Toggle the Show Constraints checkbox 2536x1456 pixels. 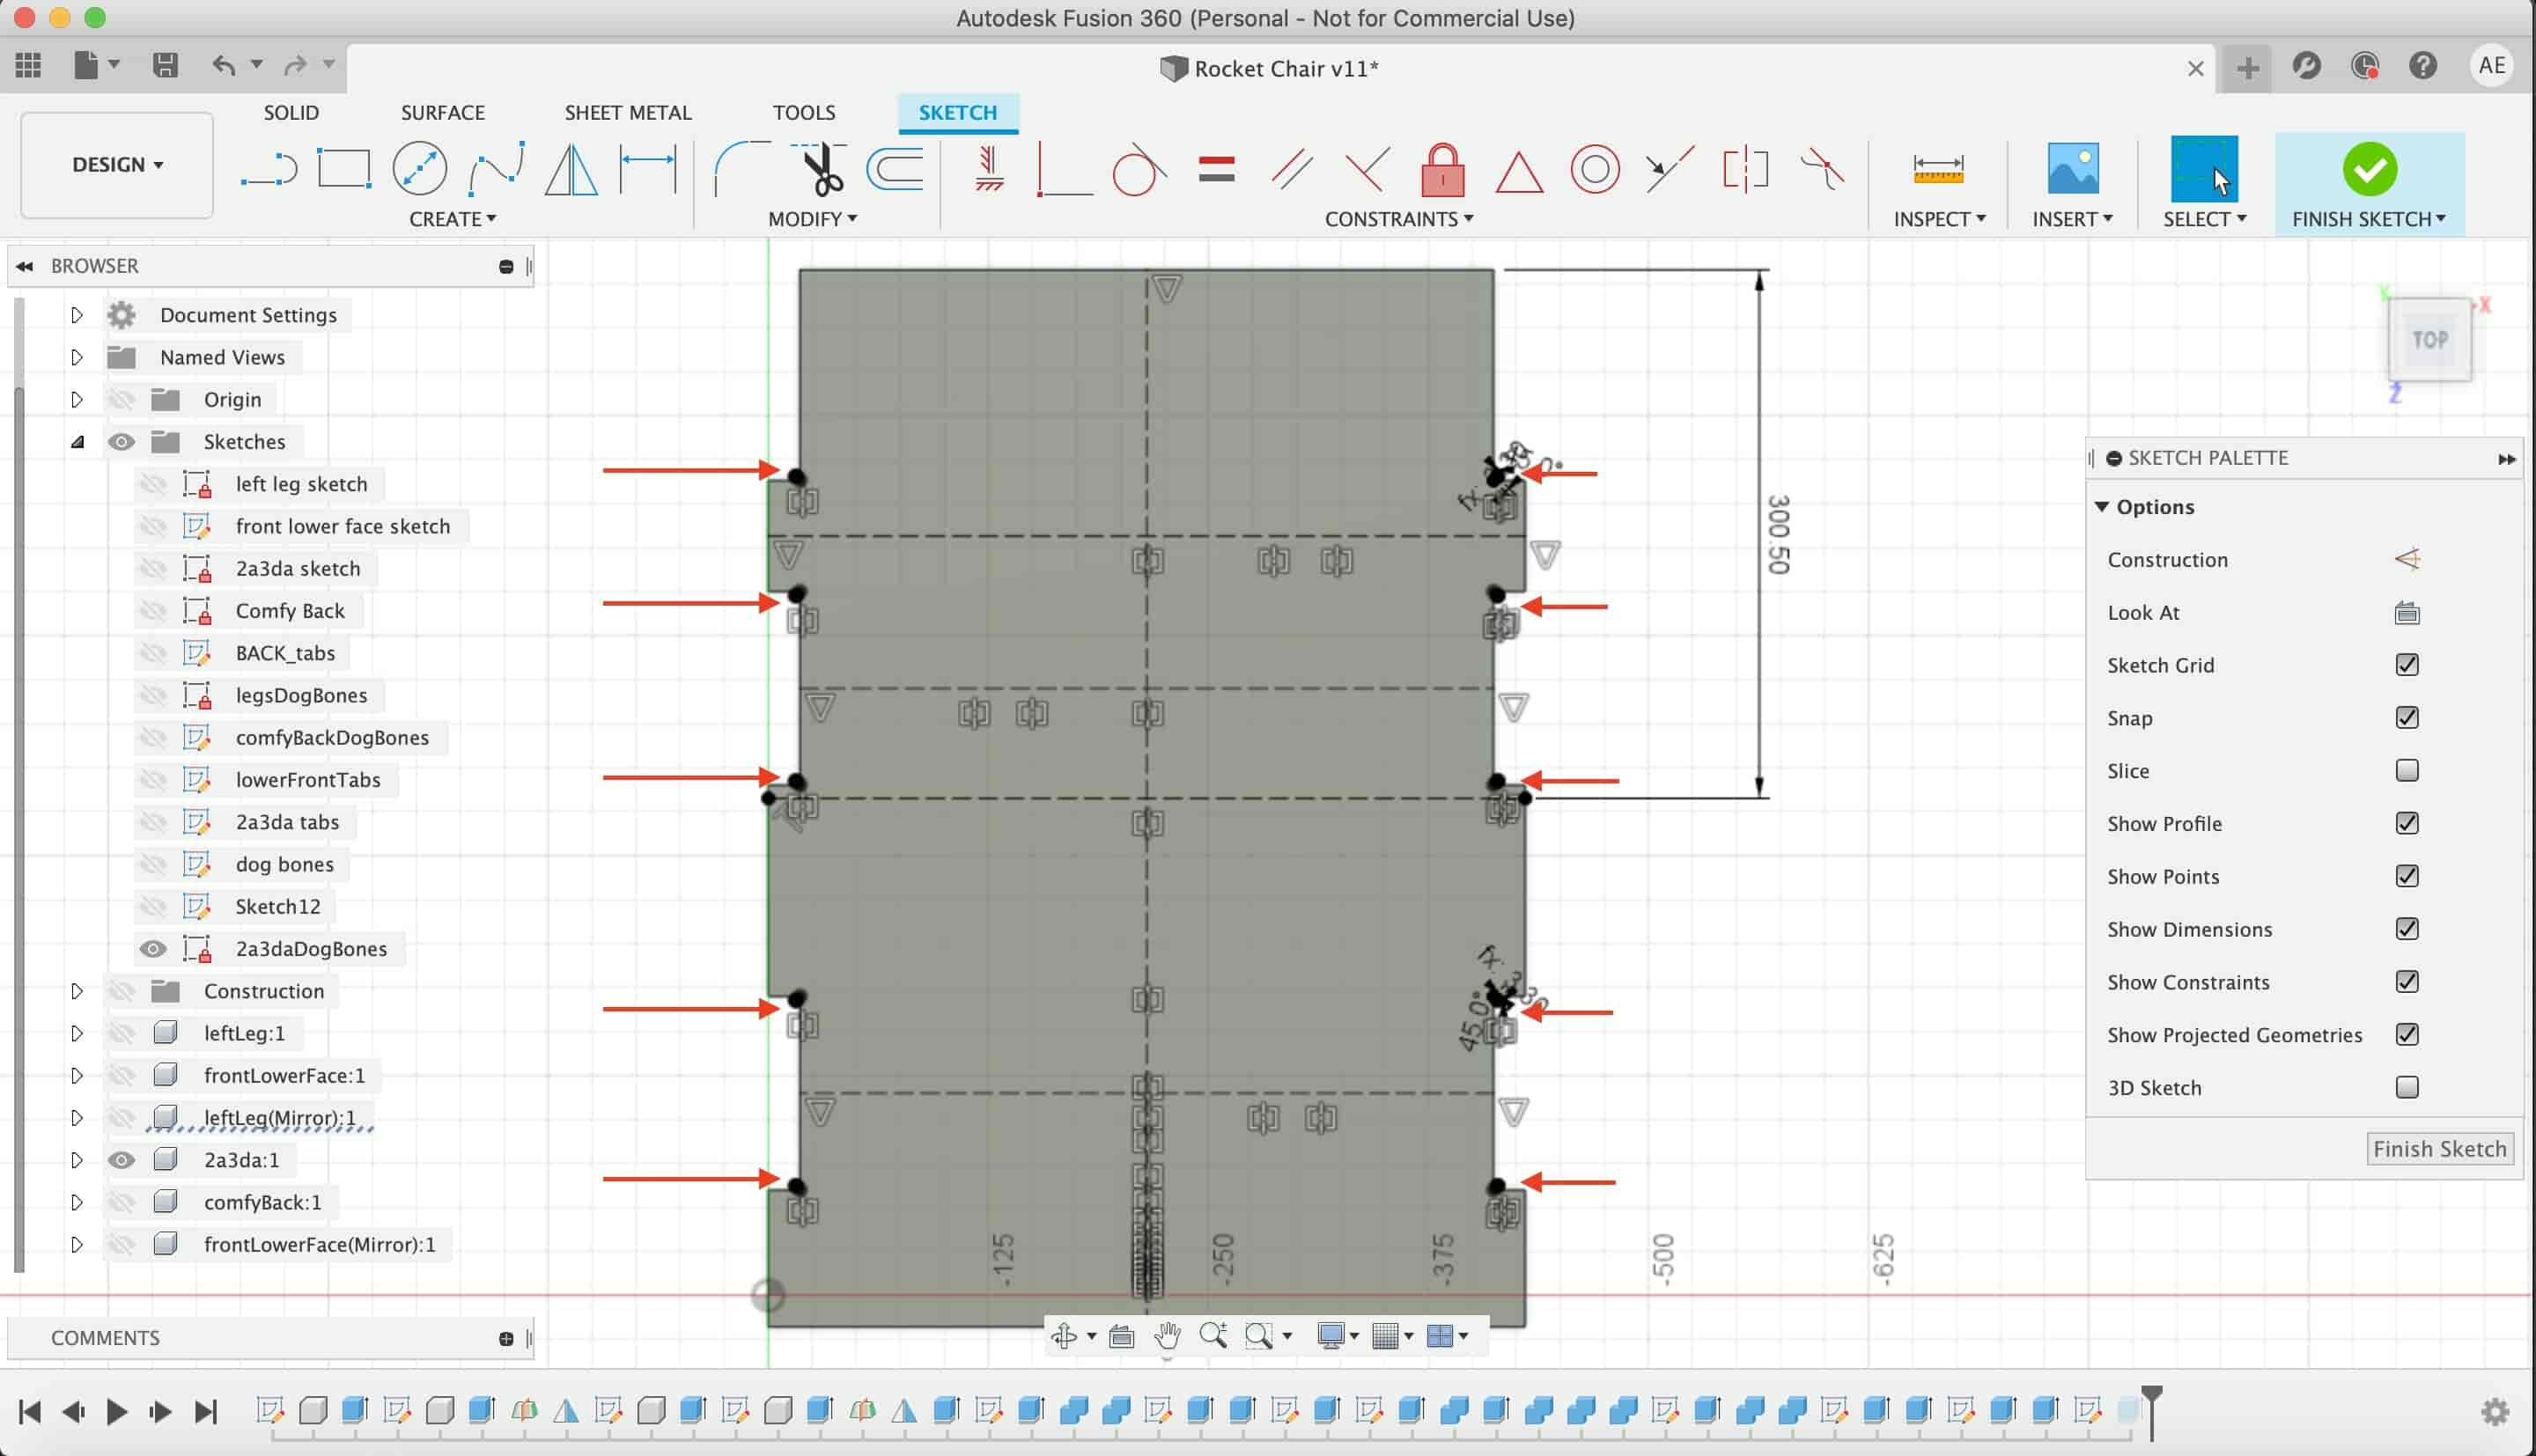[x=2406, y=982]
